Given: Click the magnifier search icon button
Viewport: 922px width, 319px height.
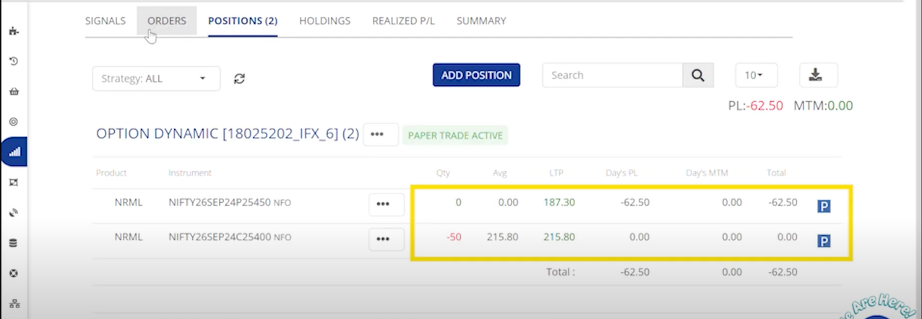Looking at the screenshot, I should (697, 75).
